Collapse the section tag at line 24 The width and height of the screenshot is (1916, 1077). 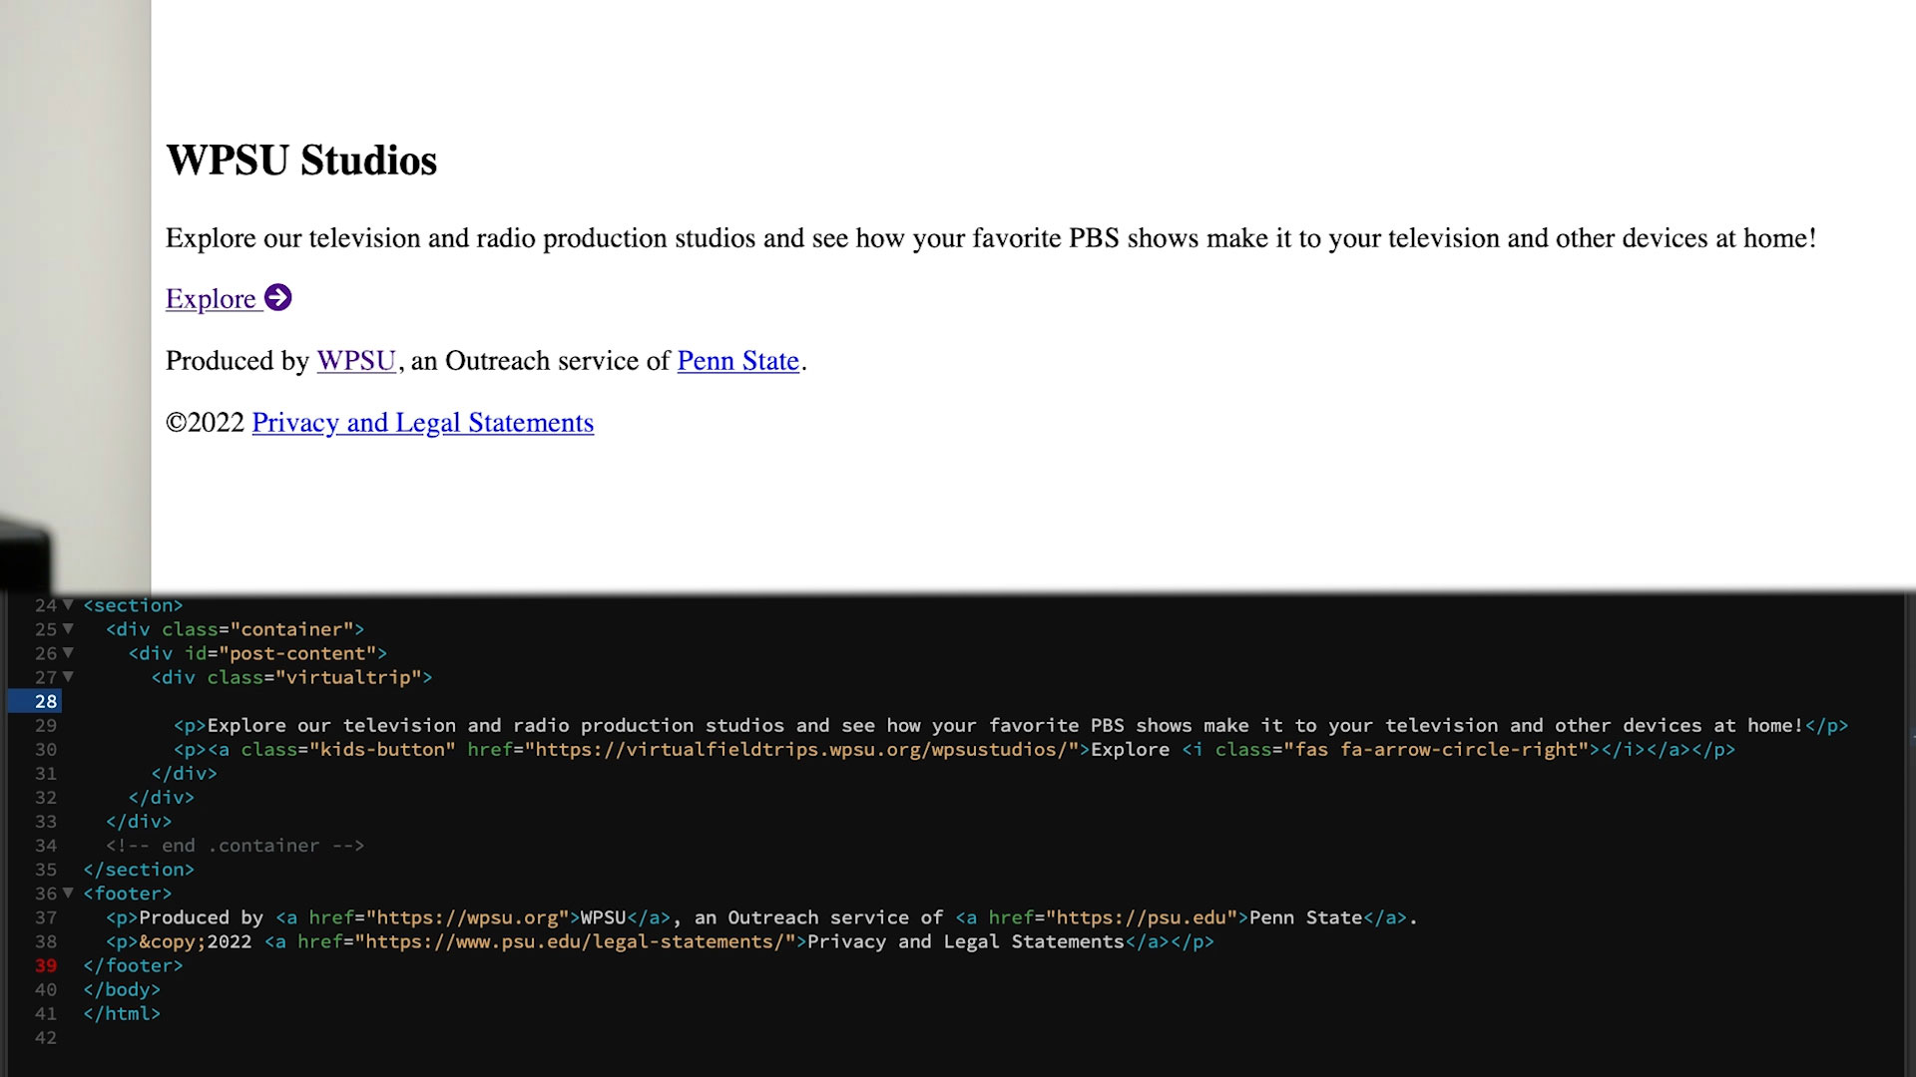click(68, 604)
